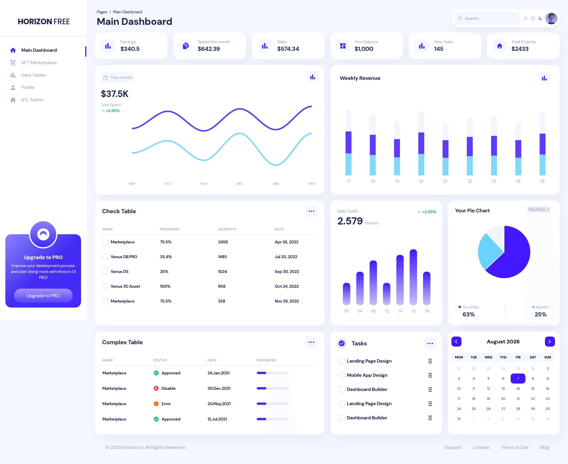Open the Terms of Use footer link

click(515, 447)
